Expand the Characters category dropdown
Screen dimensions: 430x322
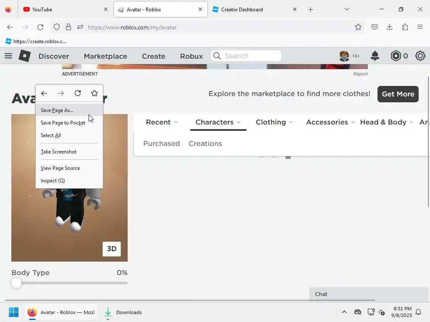click(218, 122)
